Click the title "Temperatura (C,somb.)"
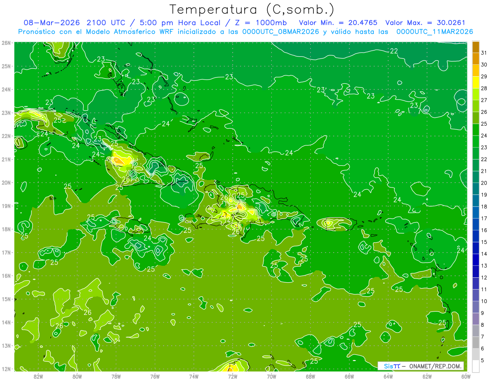 (252, 9)
